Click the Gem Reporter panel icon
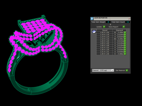The image size is (142, 106). tap(92, 19)
